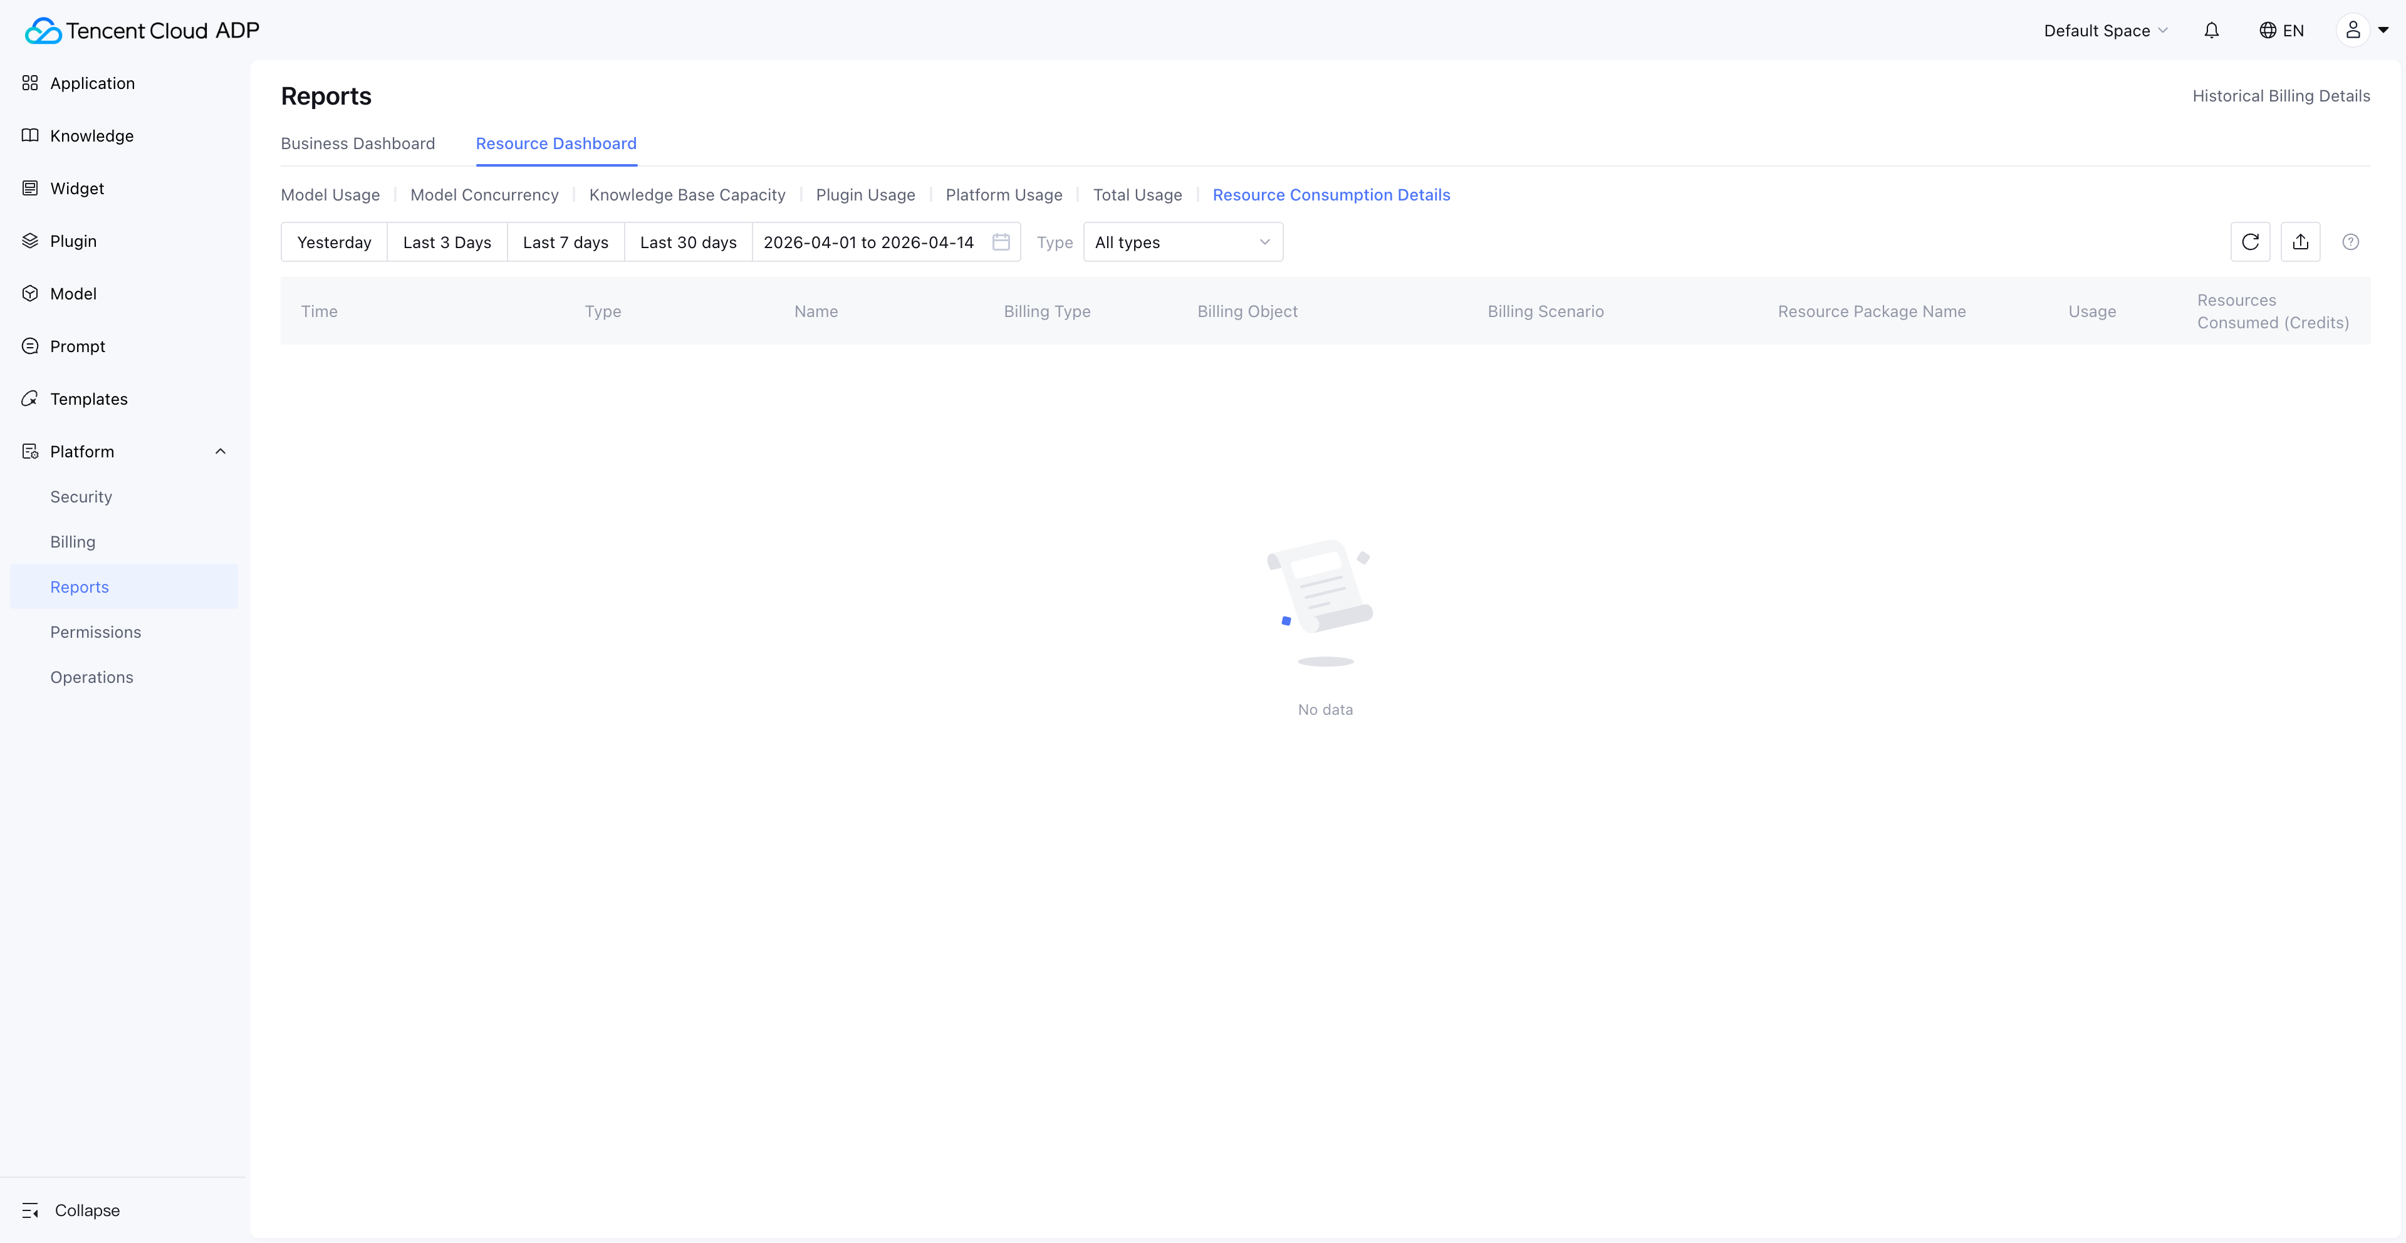Viewport: 2406px width, 1243px height.
Task: Switch to the Business Dashboard tab
Action: (x=358, y=144)
